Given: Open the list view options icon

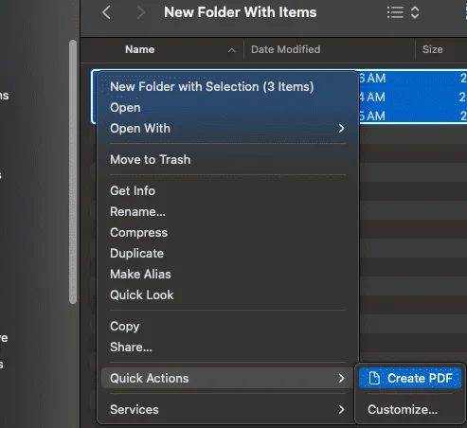Looking at the screenshot, I should pos(395,12).
